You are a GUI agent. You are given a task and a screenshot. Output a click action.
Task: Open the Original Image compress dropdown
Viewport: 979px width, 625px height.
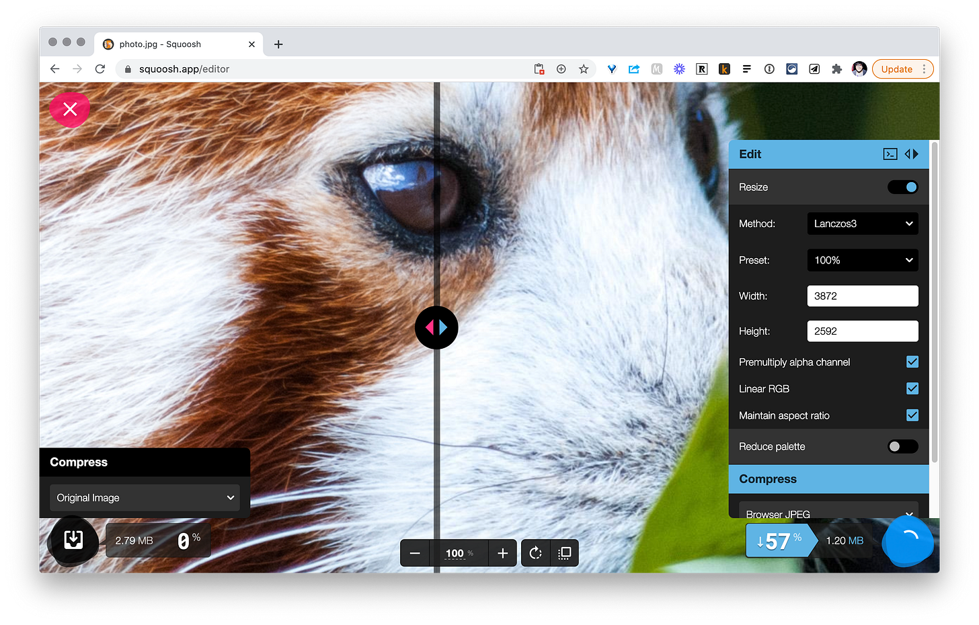pyautogui.click(x=145, y=498)
